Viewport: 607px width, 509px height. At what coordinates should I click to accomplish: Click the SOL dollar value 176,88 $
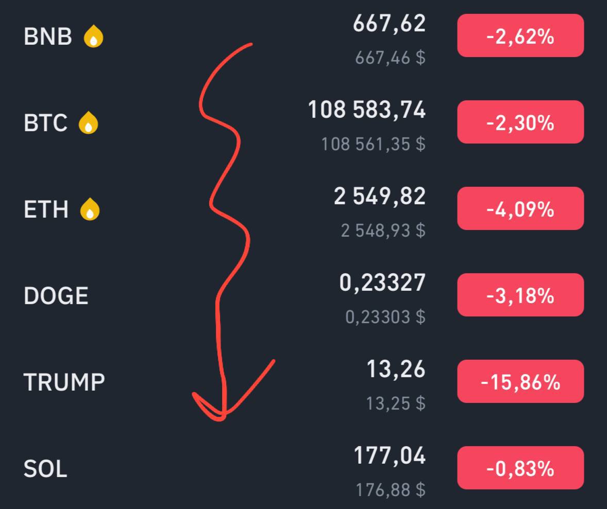tap(391, 490)
